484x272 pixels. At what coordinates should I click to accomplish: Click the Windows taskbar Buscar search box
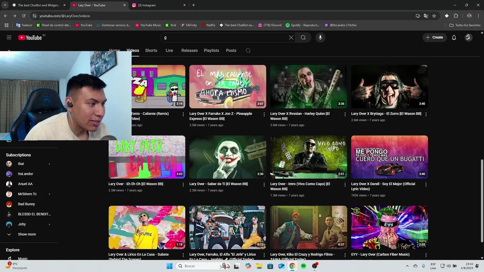coord(203,266)
